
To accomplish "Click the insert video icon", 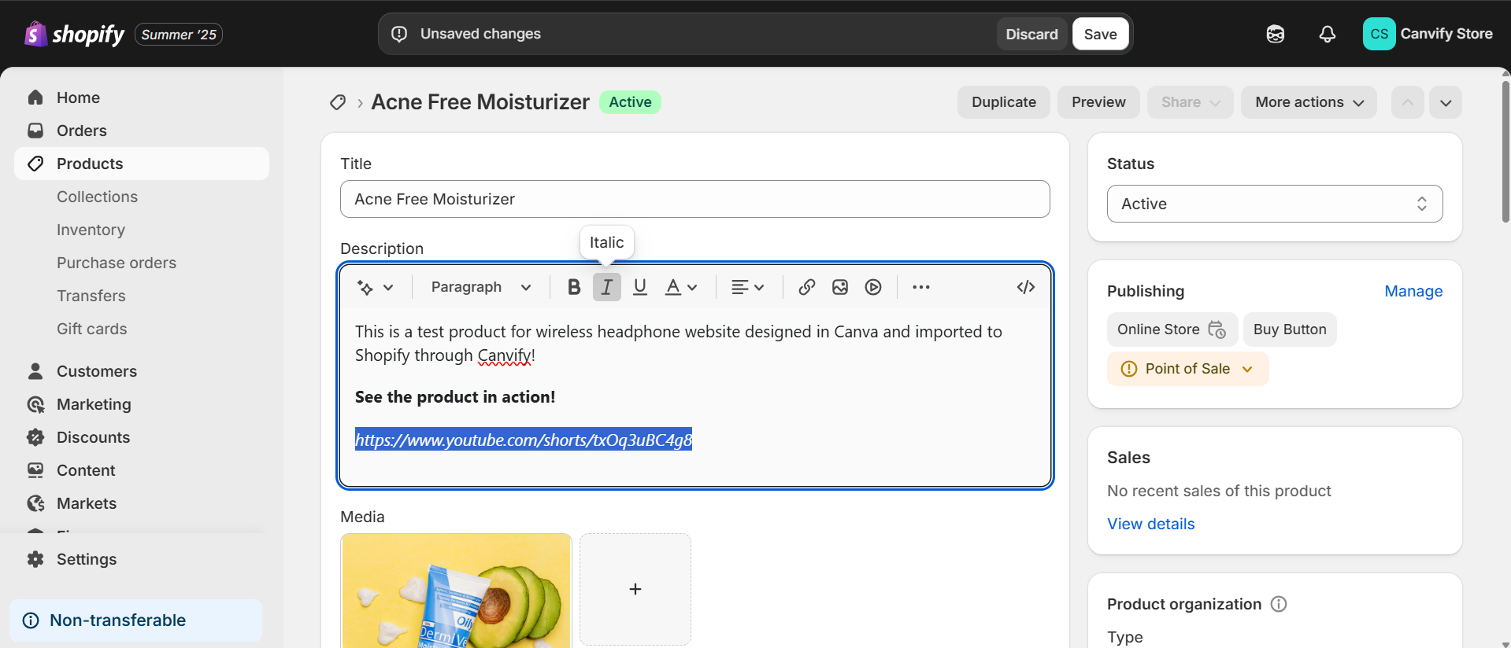I will click(872, 287).
